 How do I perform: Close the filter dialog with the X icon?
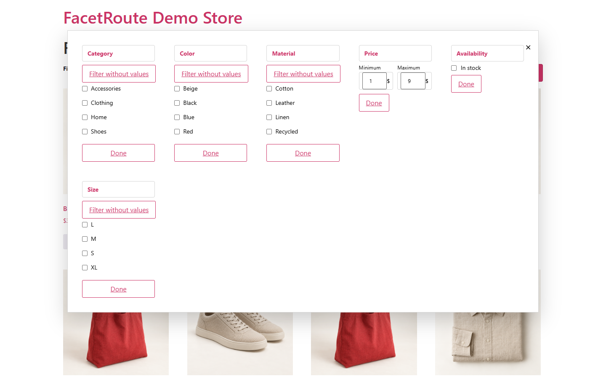[528, 48]
